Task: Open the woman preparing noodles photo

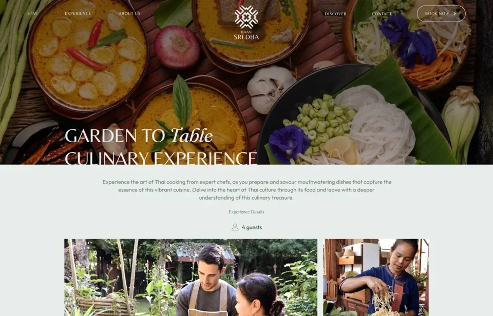Action: [376, 278]
